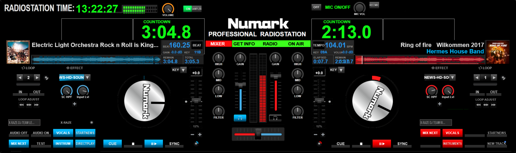516x153 pixels.
Task: Click the RECMIC button
Action: [374, 5]
